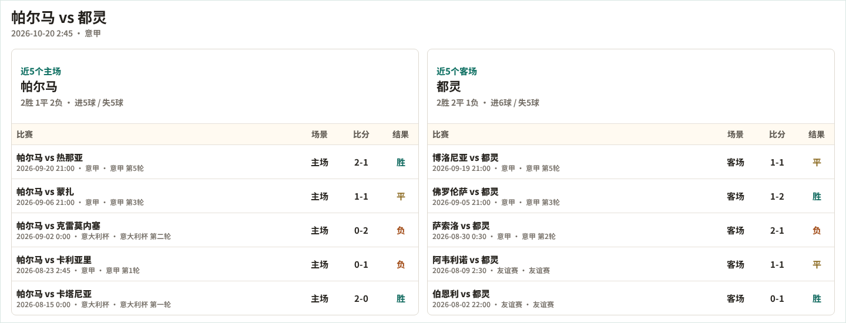Select the 萨索洛 vs 都灵 match row

631,230
